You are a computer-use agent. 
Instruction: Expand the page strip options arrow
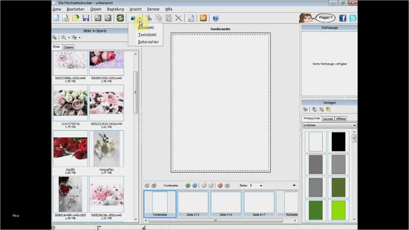(294, 185)
